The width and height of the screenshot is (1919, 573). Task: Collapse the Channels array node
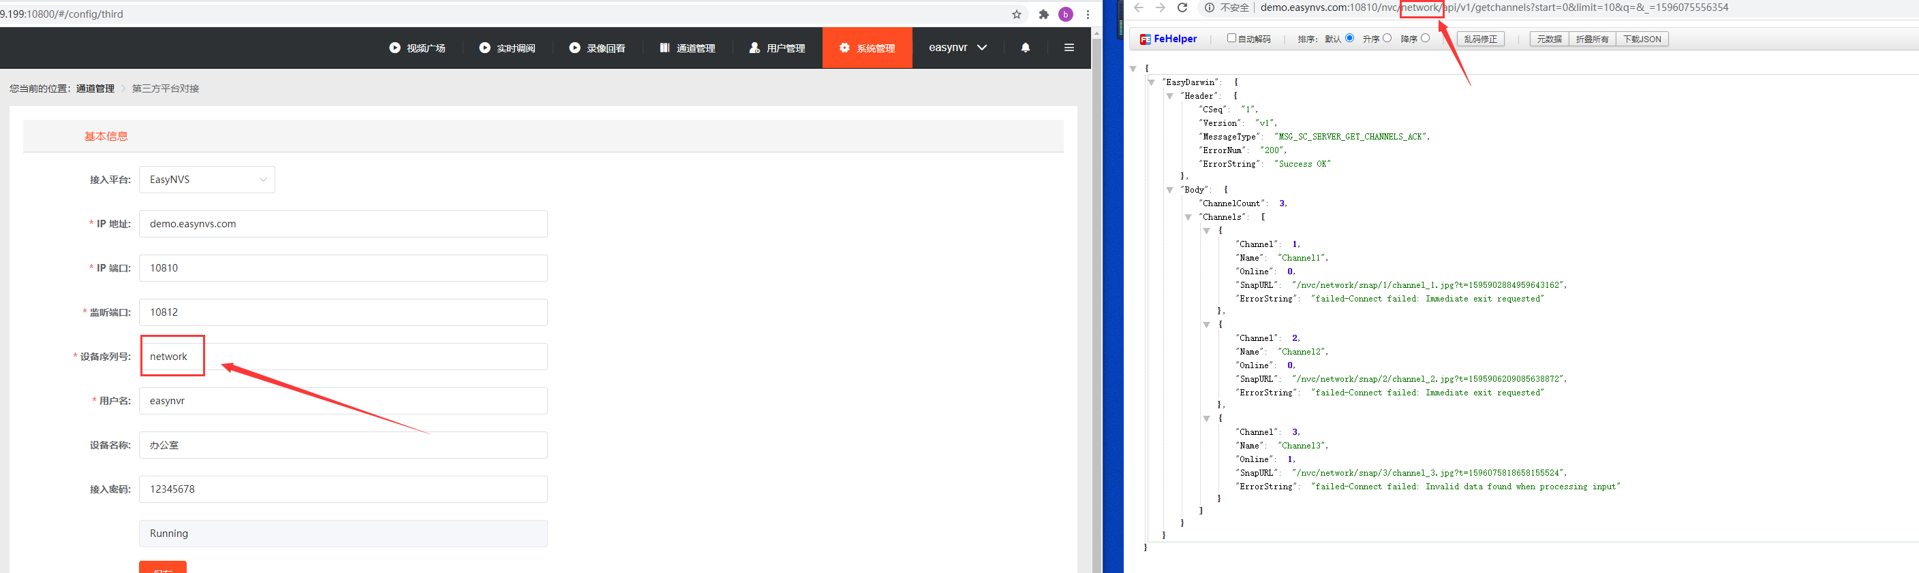[x=1188, y=217]
